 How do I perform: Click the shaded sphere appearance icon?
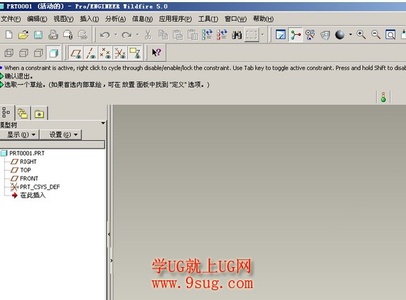pyautogui.click(x=340, y=34)
